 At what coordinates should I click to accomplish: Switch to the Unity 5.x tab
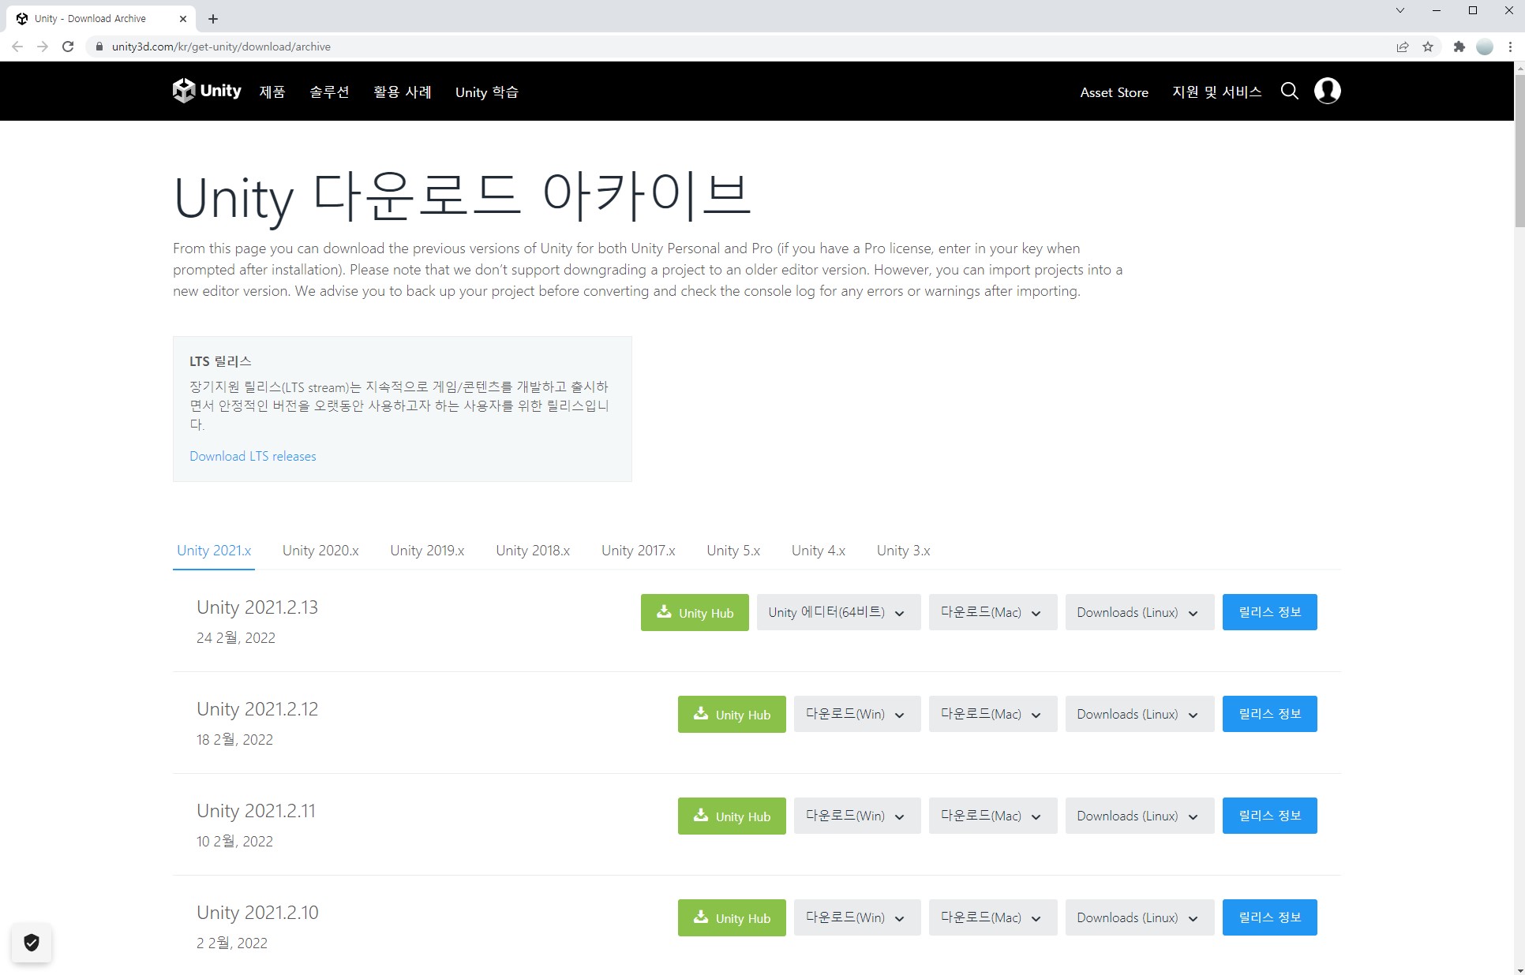pyautogui.click(x=733, y=551)
